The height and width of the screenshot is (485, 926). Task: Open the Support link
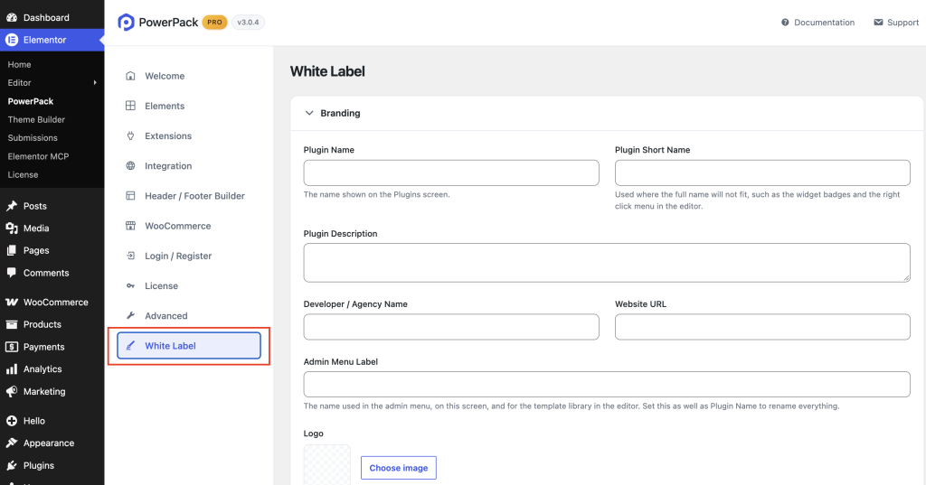click(896, 23)
